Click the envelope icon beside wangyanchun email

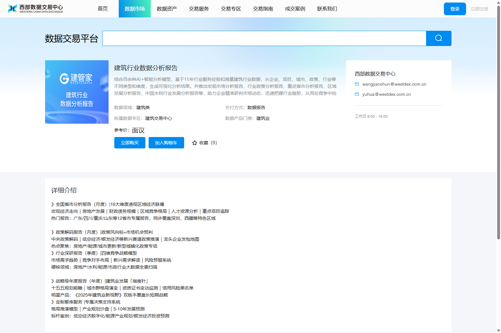pyautogui.click(x=357, y=84)
